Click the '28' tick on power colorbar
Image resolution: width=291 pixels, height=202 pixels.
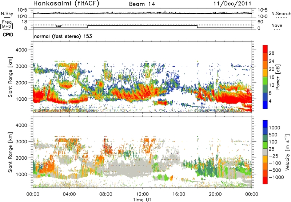271,53
